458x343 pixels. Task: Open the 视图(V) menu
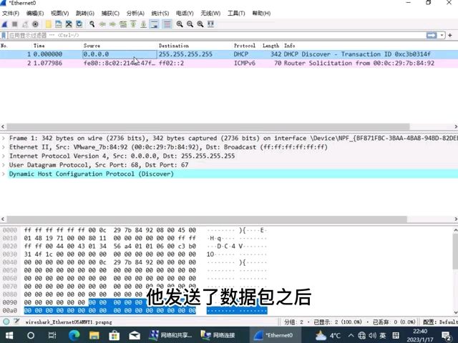tap(60, 14)
